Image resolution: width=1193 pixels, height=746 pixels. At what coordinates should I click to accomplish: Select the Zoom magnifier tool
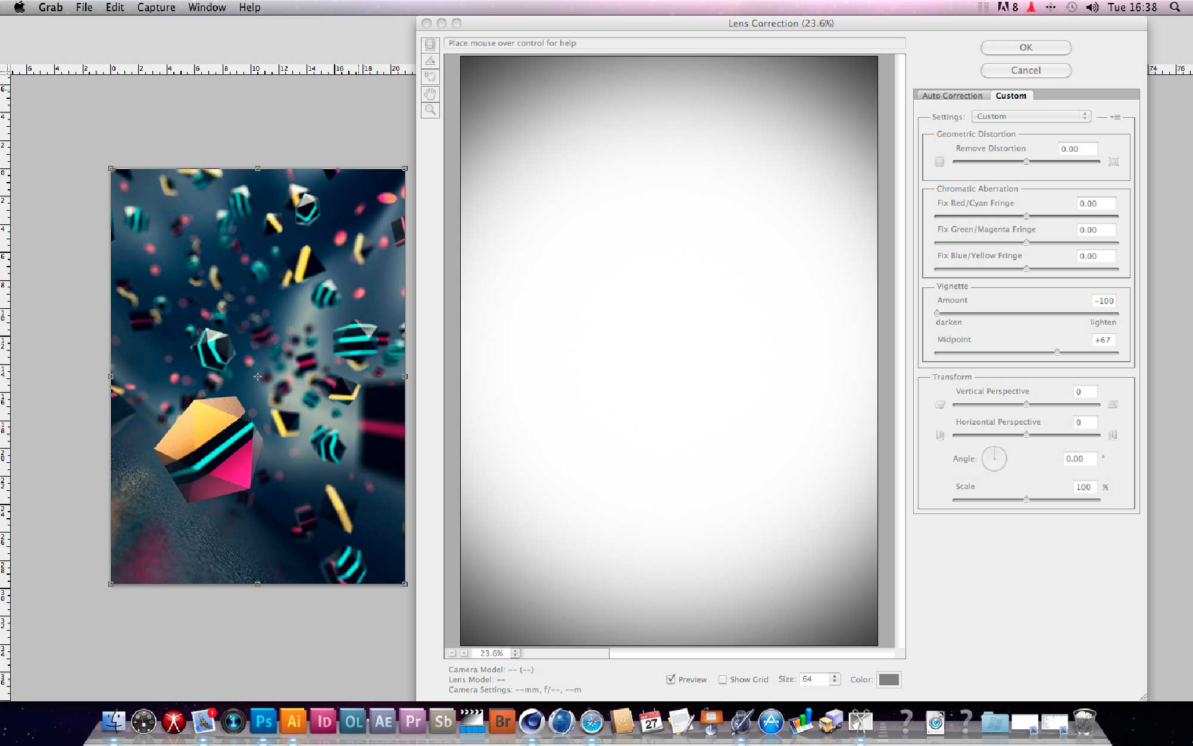click(x=430, y=110)
